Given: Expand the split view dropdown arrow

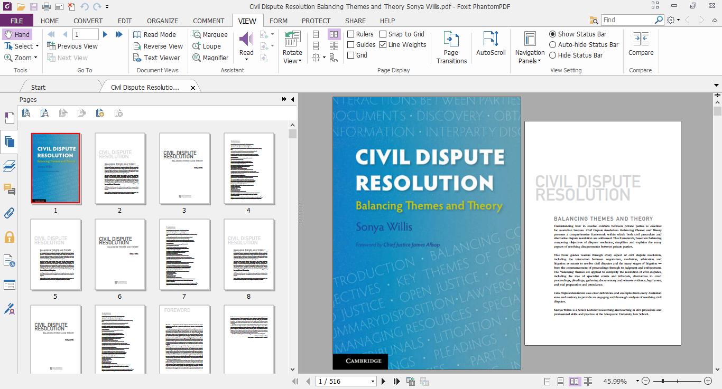Looking at the screenshot, I should click(323, 58).
